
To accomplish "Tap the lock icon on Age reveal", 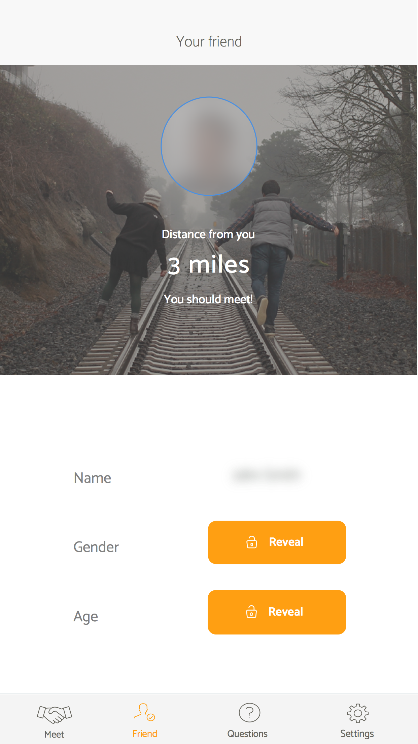I will click(x=251, y=612).
